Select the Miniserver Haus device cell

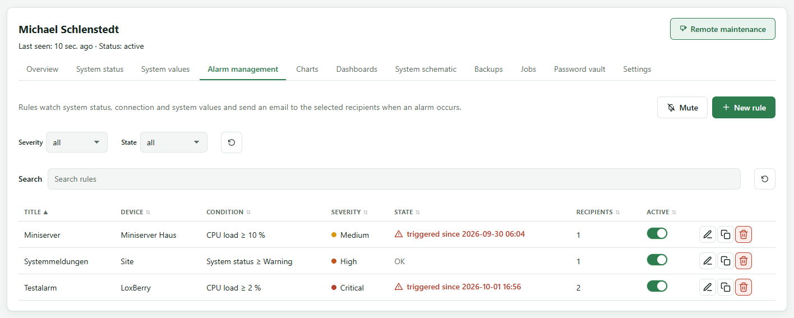(x=149, y=235)
